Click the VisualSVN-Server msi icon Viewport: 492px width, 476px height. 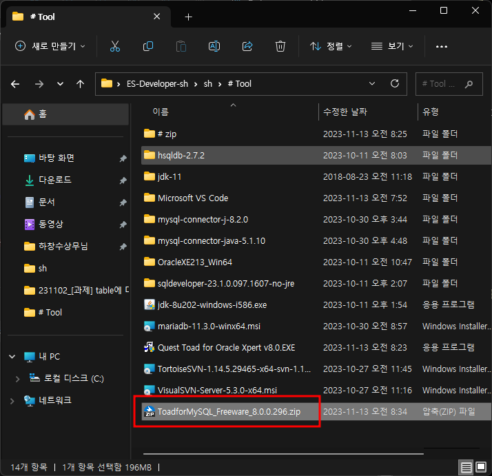click(x=150, y=390)
